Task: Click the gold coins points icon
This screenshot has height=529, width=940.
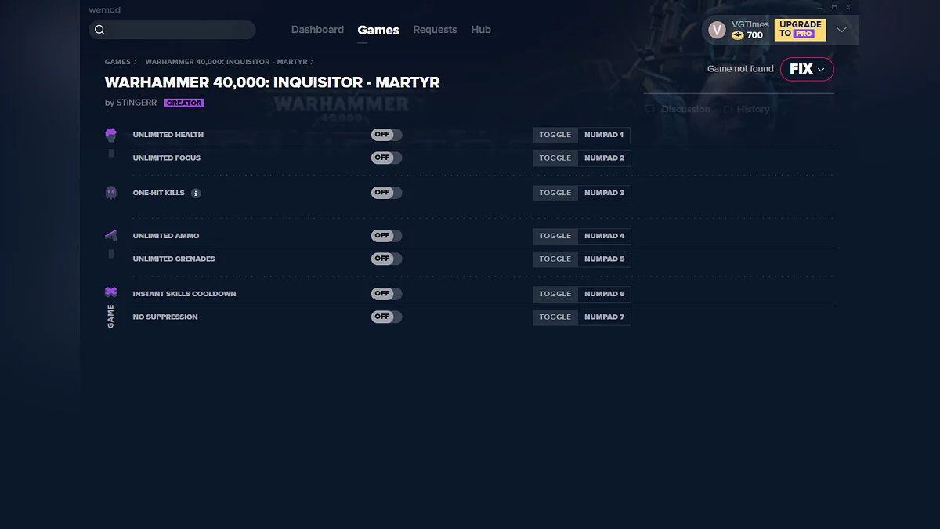Action: [x=737, y=35]
